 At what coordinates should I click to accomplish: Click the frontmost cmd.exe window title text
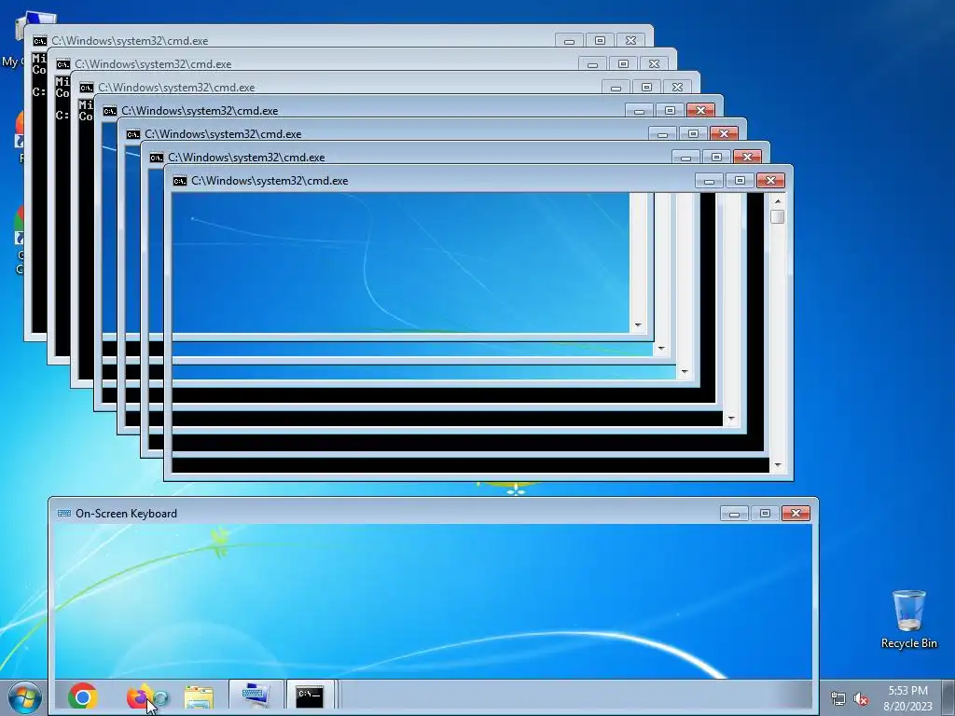pos(270,181)
